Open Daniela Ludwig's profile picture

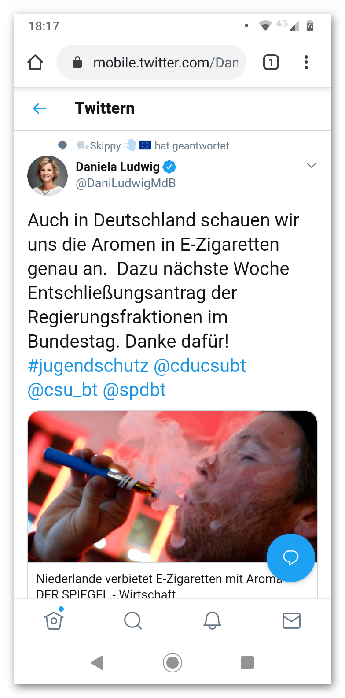pos(48,176)
